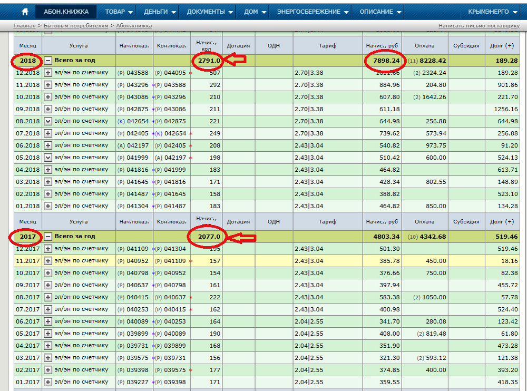The width and height of the screenshot is (527, 391).
Task: Click the month cell 11.2017
Action: 27,261
